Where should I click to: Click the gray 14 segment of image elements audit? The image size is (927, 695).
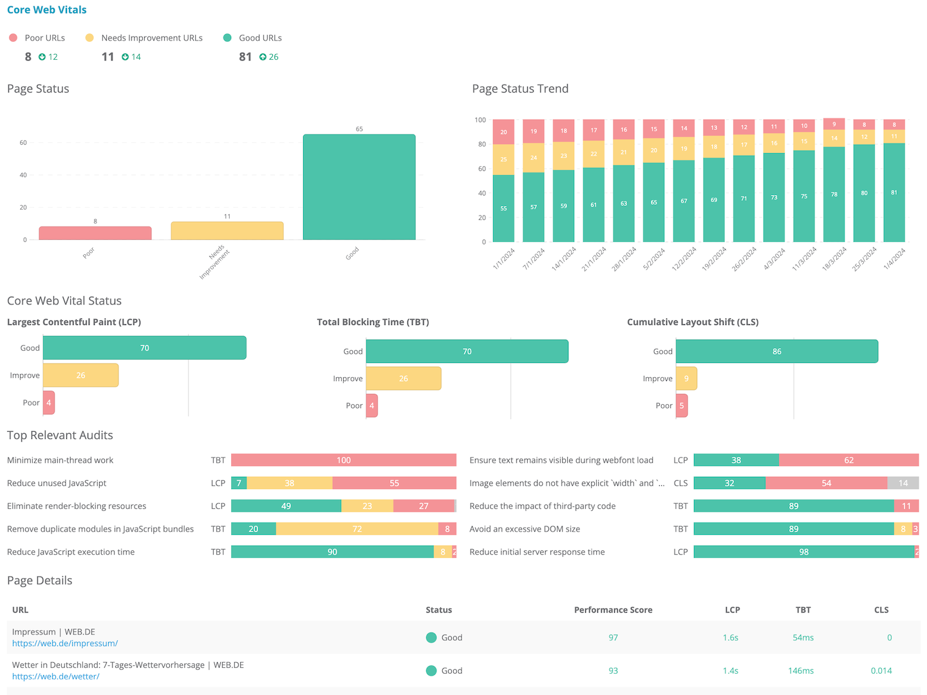point(903,483)
